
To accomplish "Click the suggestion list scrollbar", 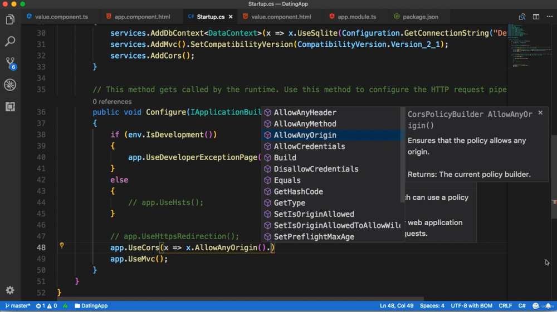I will click(403, 155).
